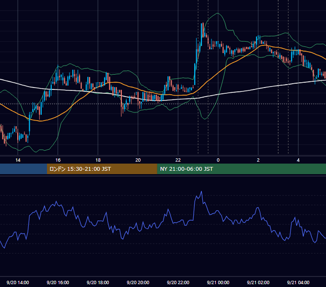Click the 9/20 16:00 time label

58,282
